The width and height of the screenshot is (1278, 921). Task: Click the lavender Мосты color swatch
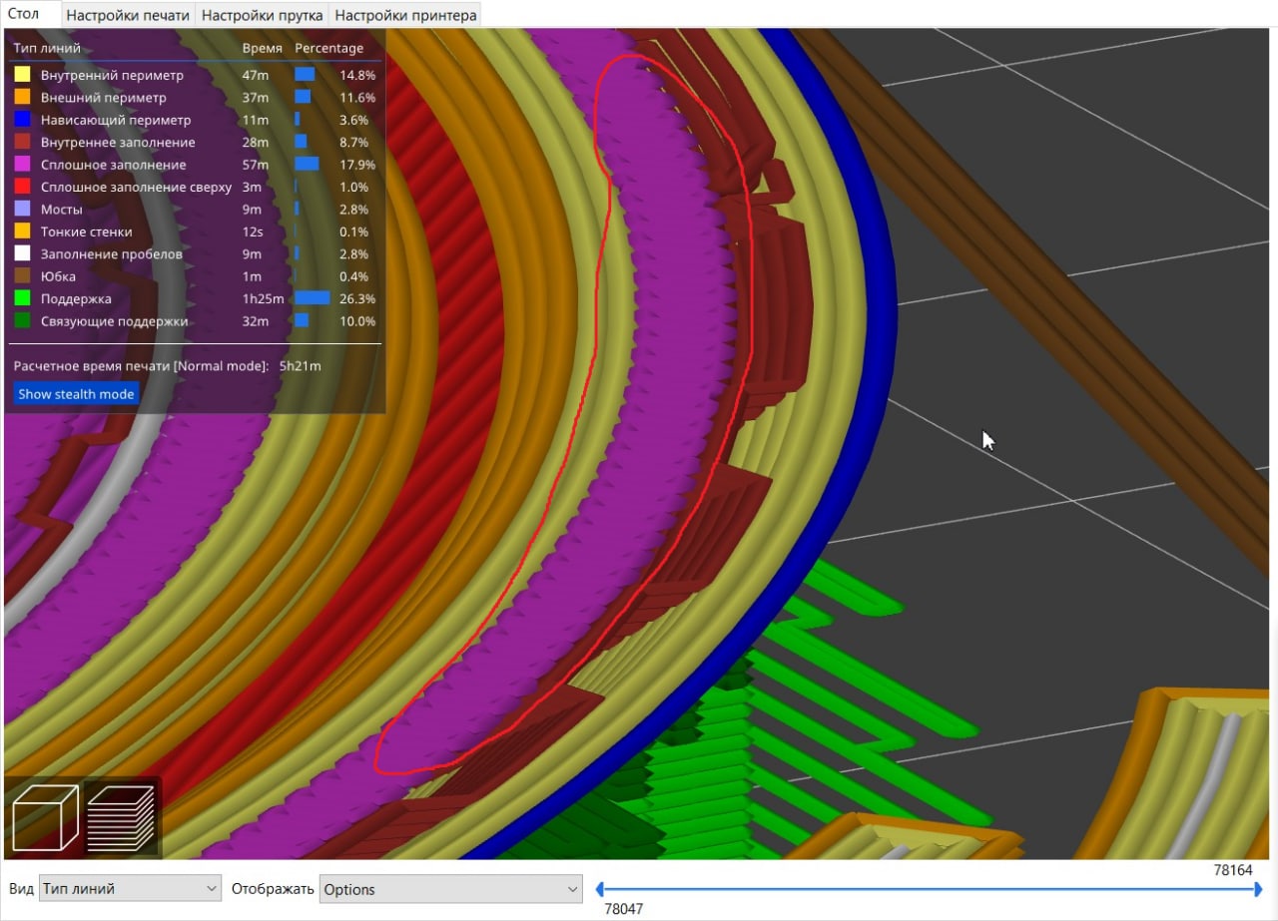tap(22, 210)
